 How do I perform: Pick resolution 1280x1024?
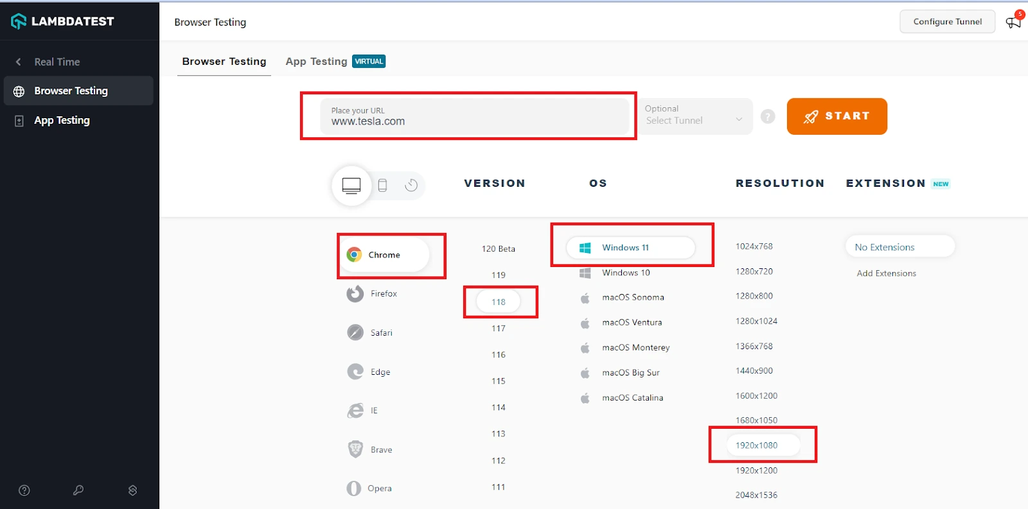pyautogui.click(x=756, y=321)
